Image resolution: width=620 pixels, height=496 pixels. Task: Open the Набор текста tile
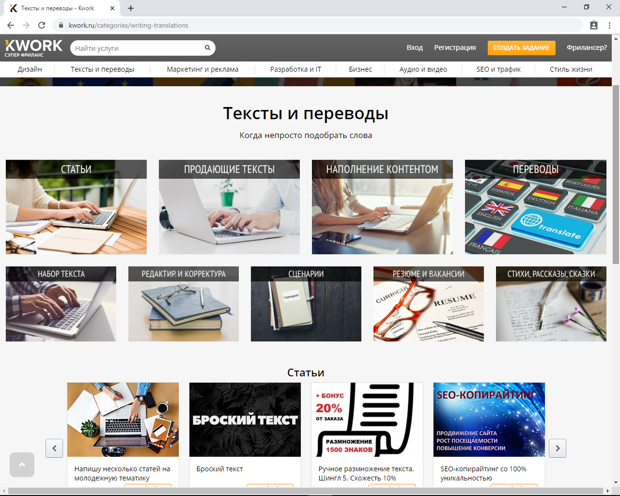tap(61, 304)
